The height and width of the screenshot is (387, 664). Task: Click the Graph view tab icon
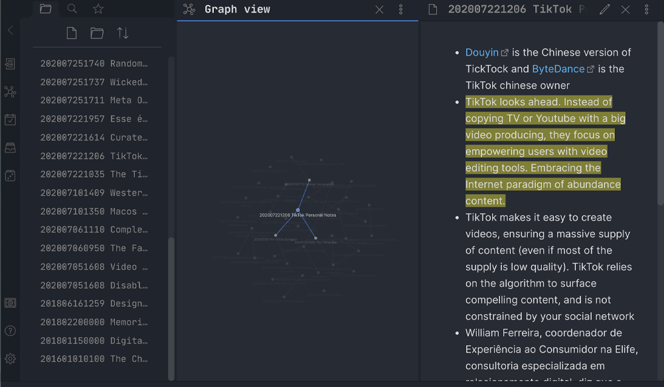point(189,9)
